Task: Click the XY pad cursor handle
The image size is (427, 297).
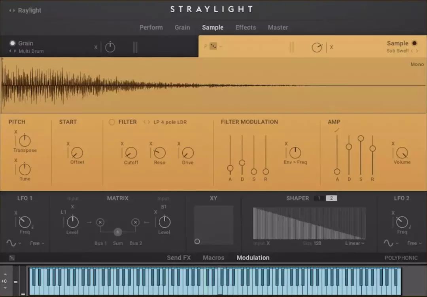Action: (197, 241)
